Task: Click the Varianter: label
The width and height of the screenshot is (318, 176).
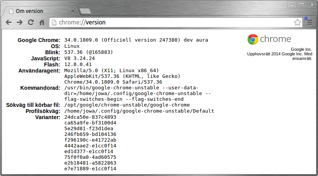Action: click(48, 117)
